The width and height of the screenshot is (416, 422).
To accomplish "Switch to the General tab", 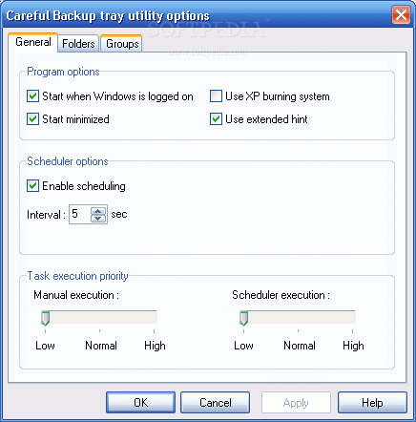I will click(x=33, y=42).
